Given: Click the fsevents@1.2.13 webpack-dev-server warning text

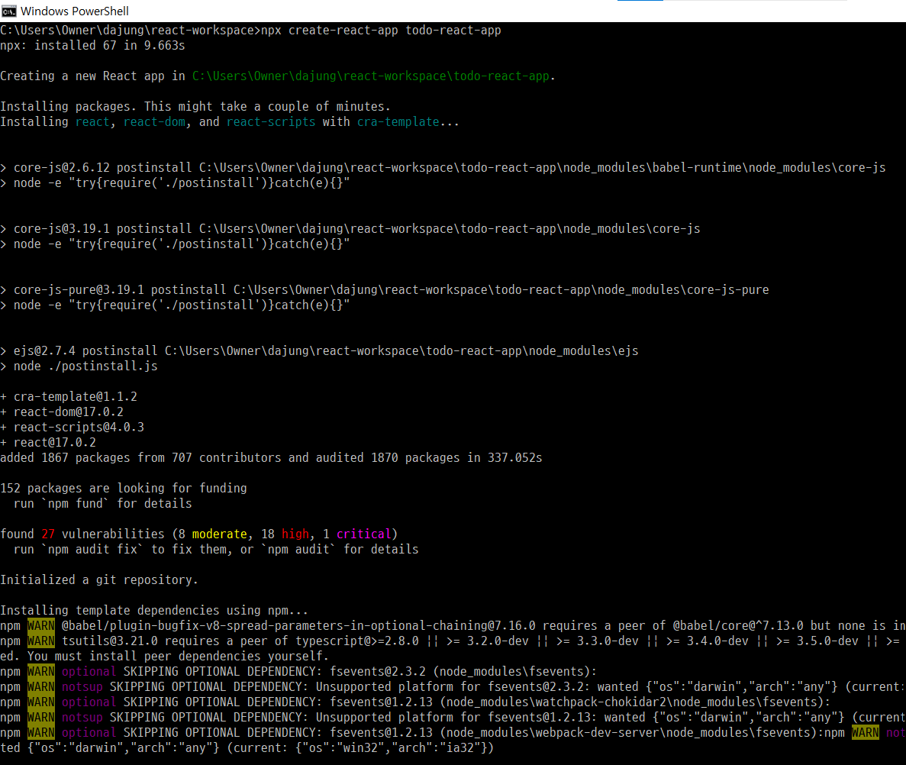Looking at the screenshot, I should point(473,733).
